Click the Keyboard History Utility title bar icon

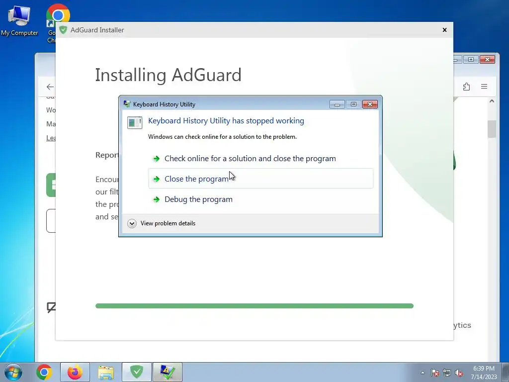[x=127, y=104]
